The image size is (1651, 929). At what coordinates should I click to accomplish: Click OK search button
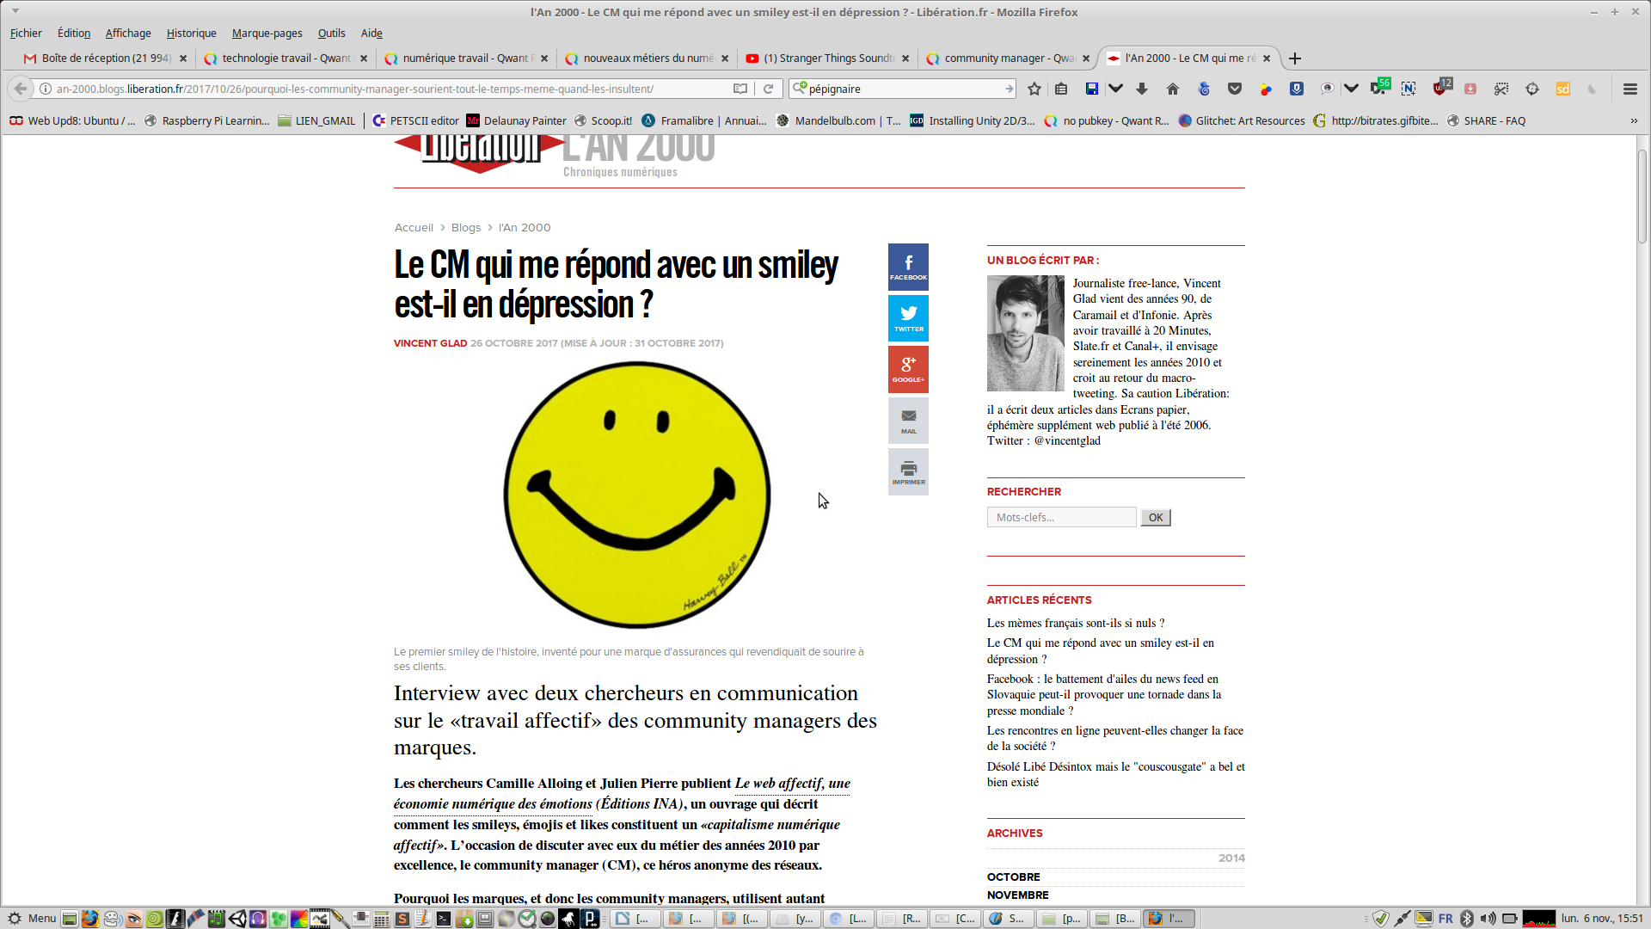1155,517
